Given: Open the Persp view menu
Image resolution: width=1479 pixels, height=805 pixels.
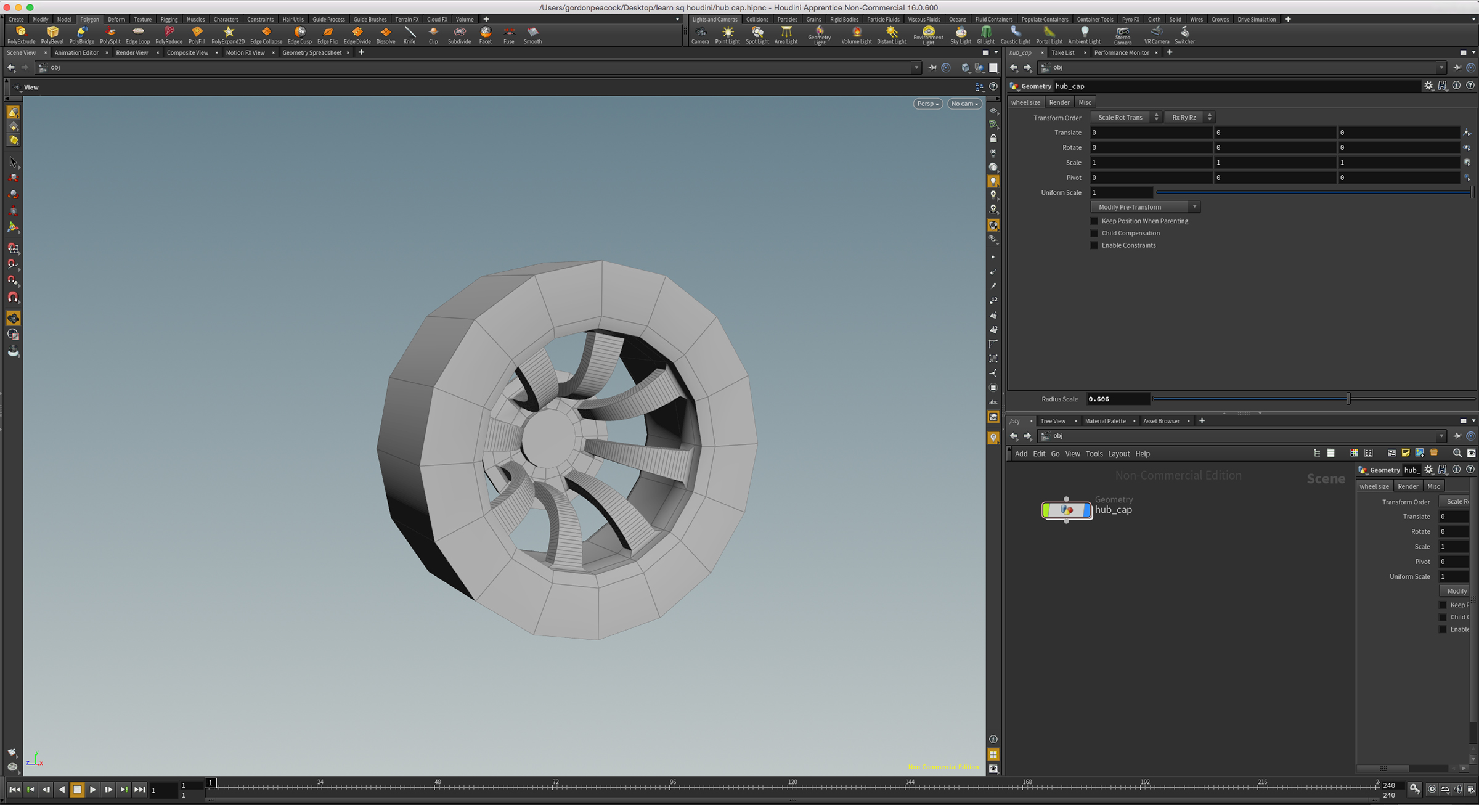Looking at the screenshot, I should pos(927,104).
